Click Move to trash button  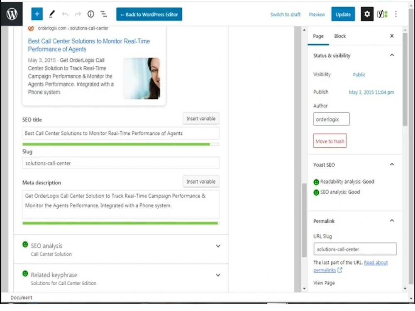point(330,141)
